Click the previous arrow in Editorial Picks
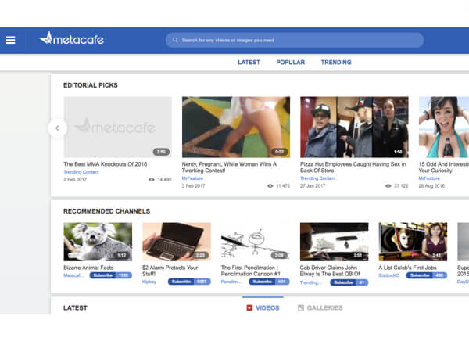This screenshot has width=469, height=352. (x=57, y=128)
